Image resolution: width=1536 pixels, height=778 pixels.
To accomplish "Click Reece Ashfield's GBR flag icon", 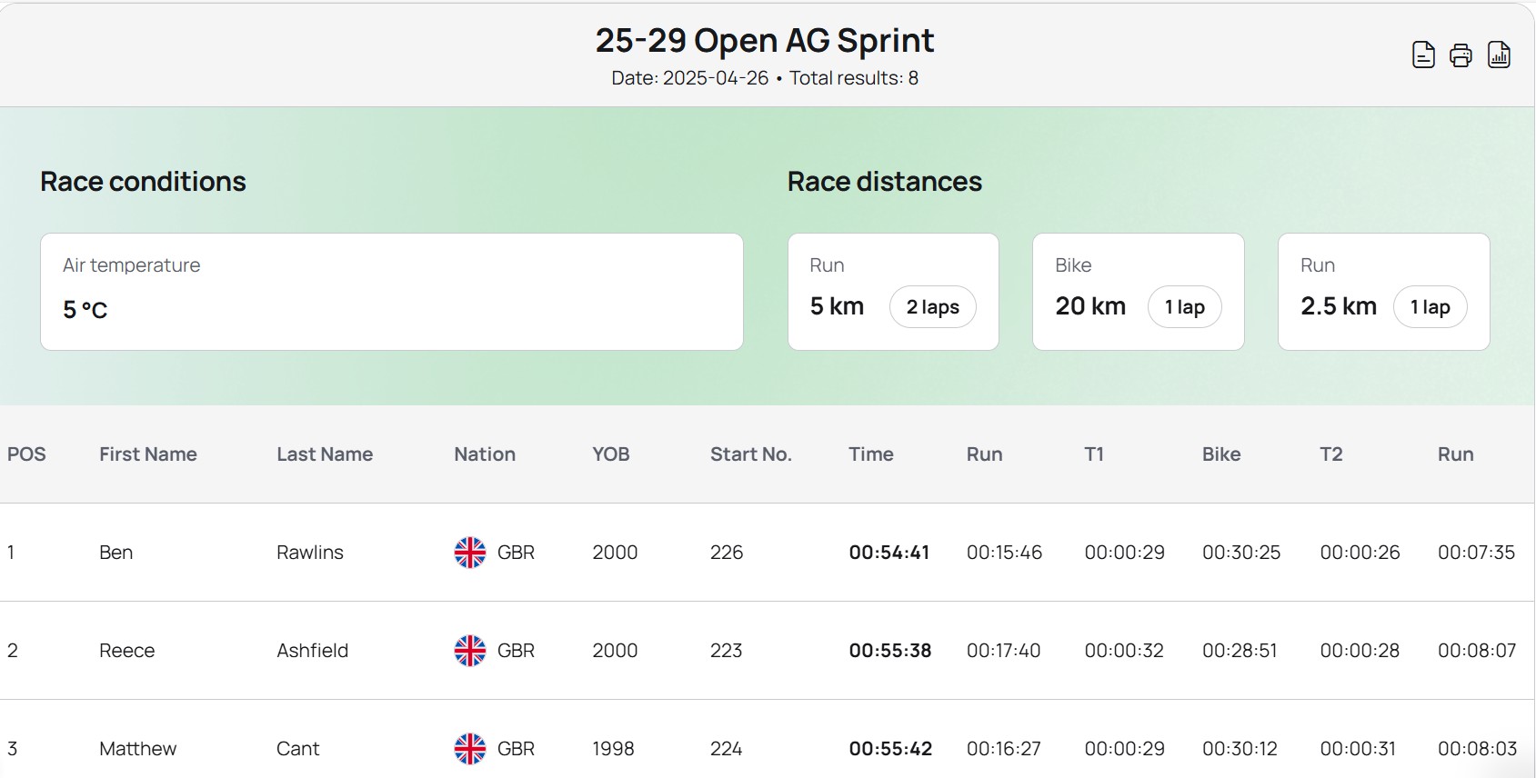I will coord(470,651).
